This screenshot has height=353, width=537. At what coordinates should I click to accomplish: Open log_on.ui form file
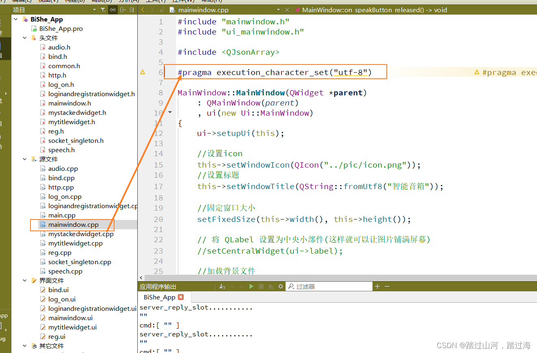62,299
